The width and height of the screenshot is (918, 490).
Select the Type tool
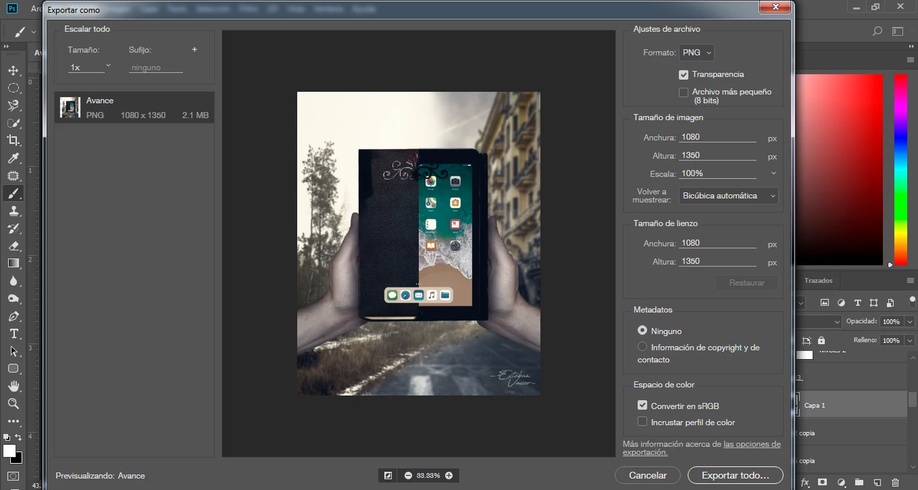point(14,333)
